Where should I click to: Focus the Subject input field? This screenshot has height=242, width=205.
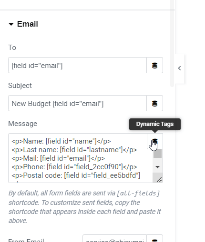coord(78,103)
